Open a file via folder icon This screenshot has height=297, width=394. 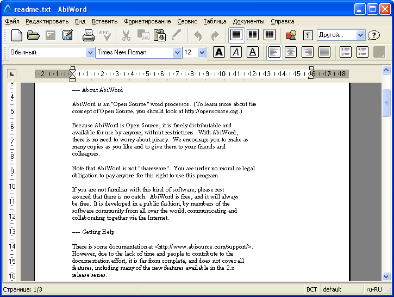click(33, 35)
